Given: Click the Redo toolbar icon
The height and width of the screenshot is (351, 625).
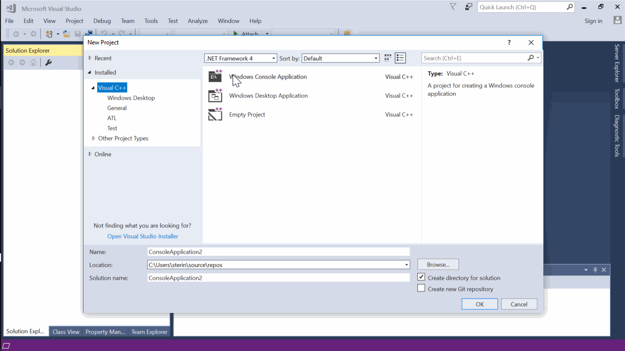Looking at the screenshot, I should click(x=122, y=34).
